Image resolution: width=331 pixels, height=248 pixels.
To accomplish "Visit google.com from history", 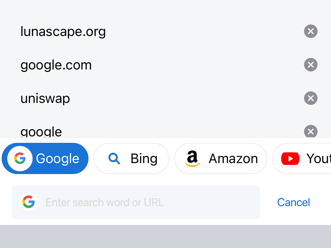I will tap(56, 65).
